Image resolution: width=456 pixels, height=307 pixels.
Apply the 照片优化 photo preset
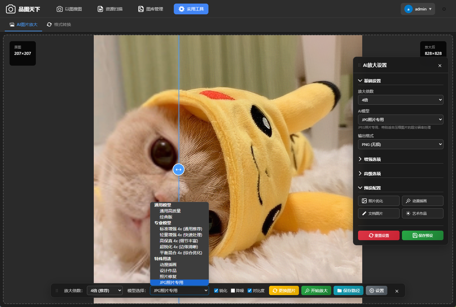378,201
